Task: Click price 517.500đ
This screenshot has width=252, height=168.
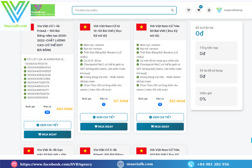Action: click(x=121, y=101)
